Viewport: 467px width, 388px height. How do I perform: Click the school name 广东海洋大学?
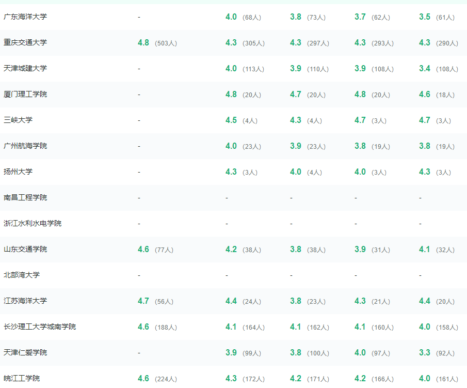click(x=25, y=17)
